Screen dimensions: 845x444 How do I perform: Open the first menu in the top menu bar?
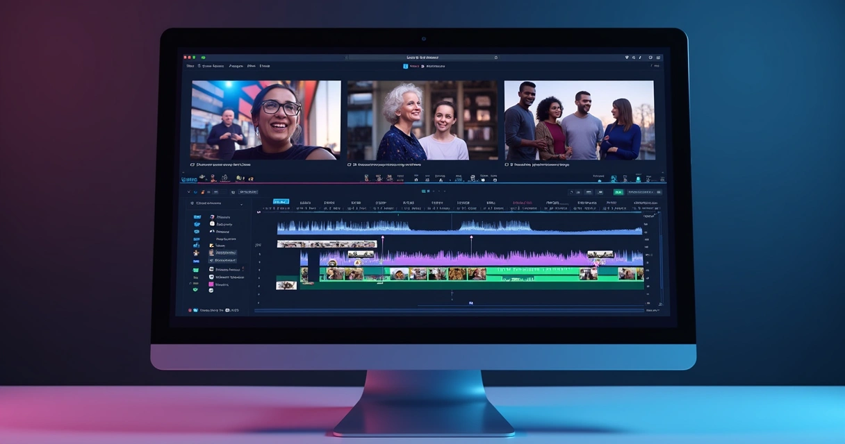[x=190, y=66]
